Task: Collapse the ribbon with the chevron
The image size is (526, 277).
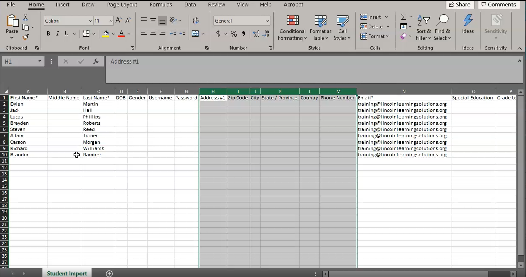Action: (520, 48)
